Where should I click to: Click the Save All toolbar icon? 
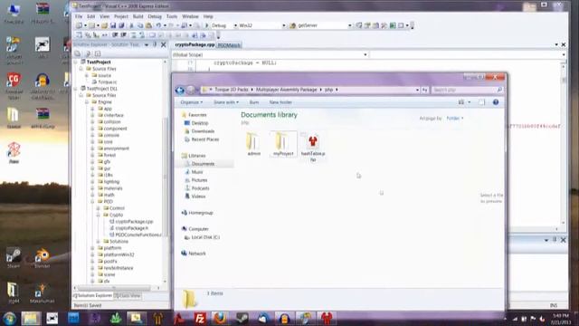[121, 25]
